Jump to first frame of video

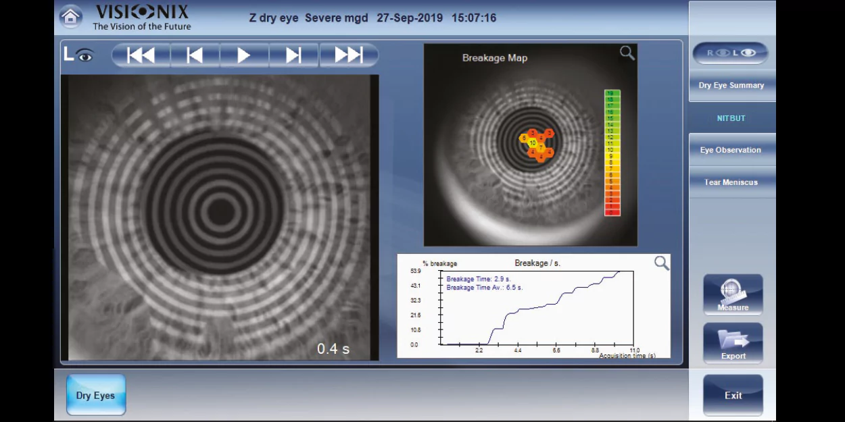tap(141, 55)
